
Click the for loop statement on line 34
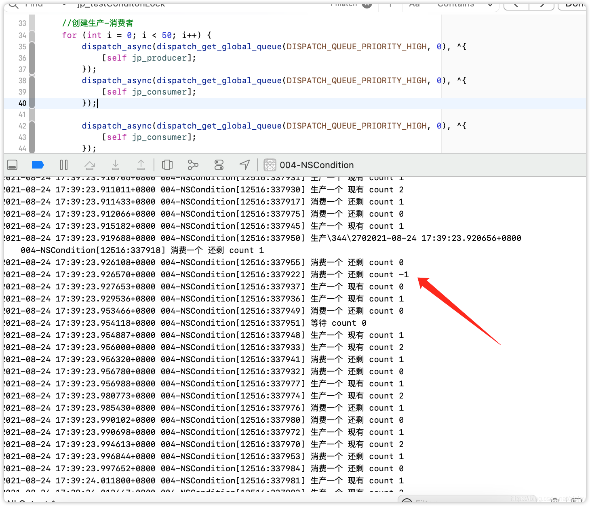pos(137,35)
